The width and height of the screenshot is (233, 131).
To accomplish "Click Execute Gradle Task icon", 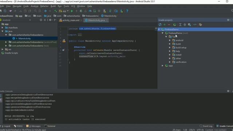I will [175, 25].
